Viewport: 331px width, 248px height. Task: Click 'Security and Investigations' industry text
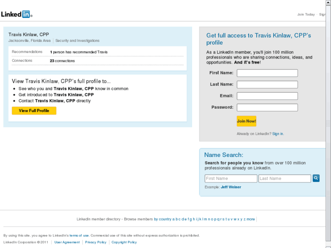pyautogui.click(x=77, y=40)
